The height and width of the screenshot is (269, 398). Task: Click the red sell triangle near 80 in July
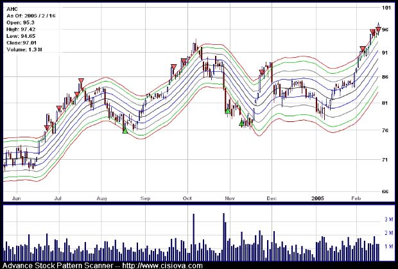coord(59,108)
